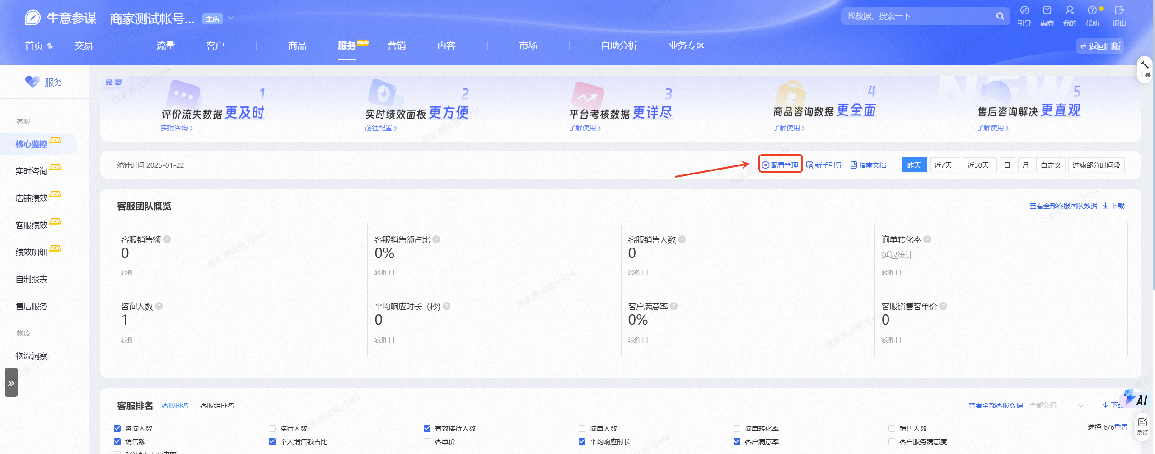This screenshot has height=454, width=1155.
Task: Click download icon in 客服团队概览 header
Action: point(1106,206)
